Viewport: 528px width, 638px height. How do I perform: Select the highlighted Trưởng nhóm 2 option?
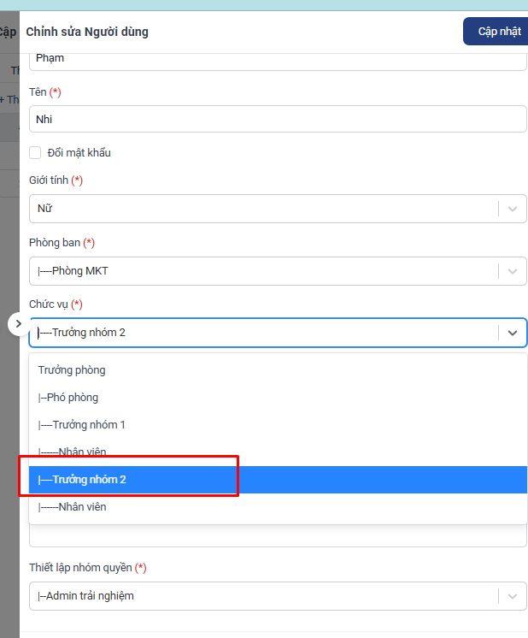(x=278, y=480)
